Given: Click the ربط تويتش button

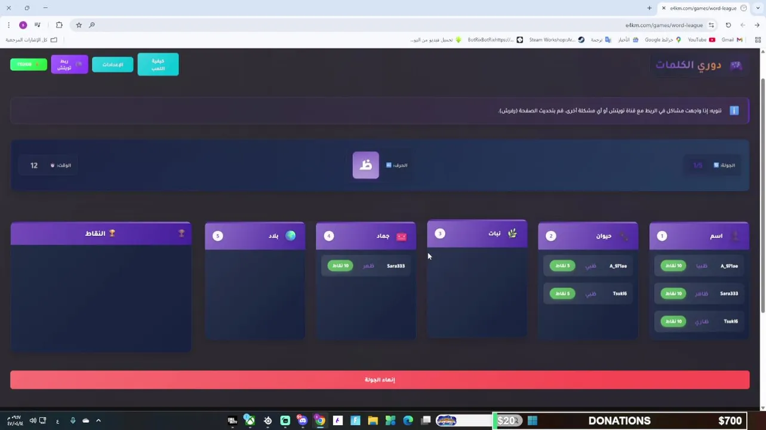Looking at the screenshot, I should [x=69, y=64].
